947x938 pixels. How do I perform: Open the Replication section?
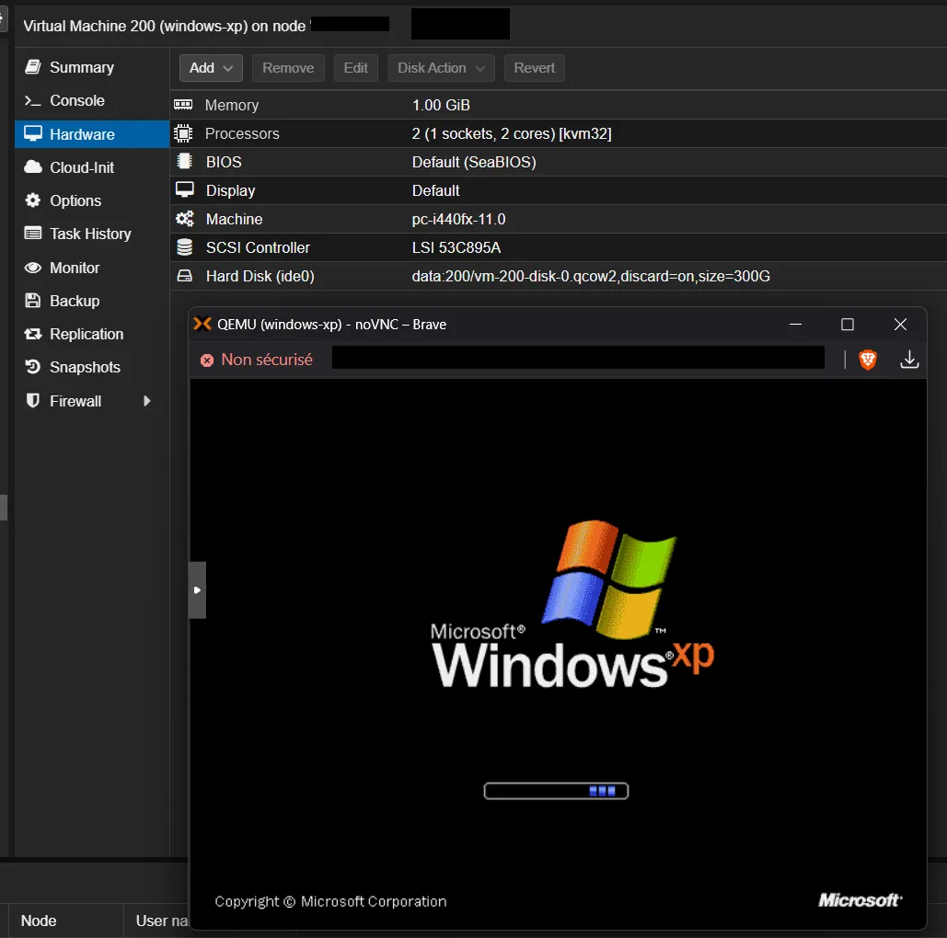point(92,334)
